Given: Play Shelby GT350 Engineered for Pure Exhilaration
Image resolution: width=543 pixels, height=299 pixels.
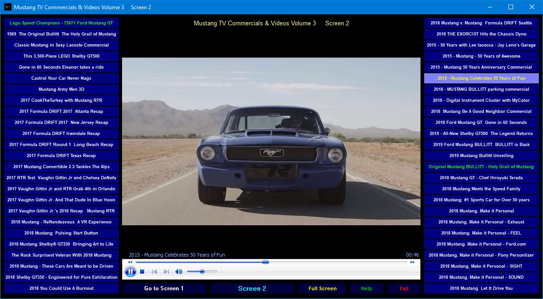Looking at the screenshot, I should 61,277.
